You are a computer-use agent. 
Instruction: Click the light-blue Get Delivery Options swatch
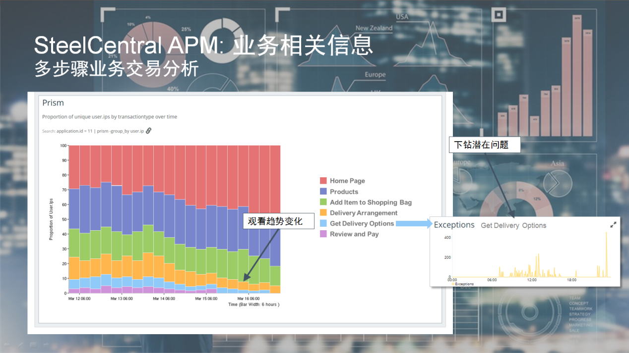coord(323,223)
